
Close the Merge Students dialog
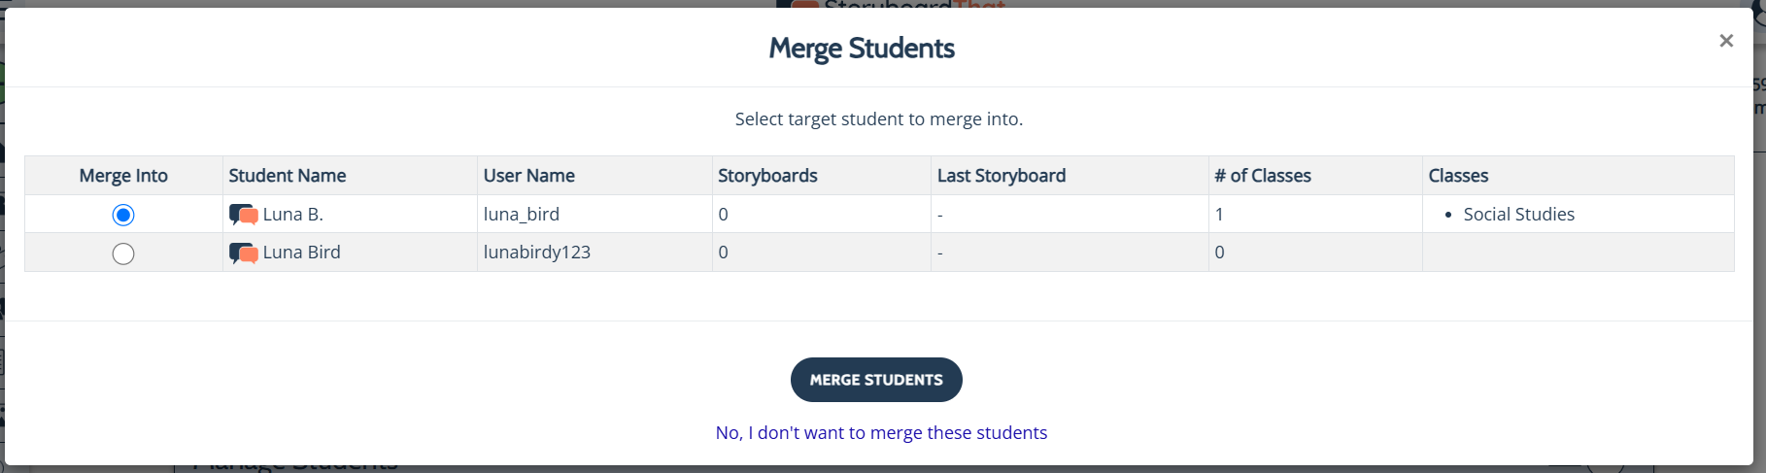click(x=1725, y=41)
